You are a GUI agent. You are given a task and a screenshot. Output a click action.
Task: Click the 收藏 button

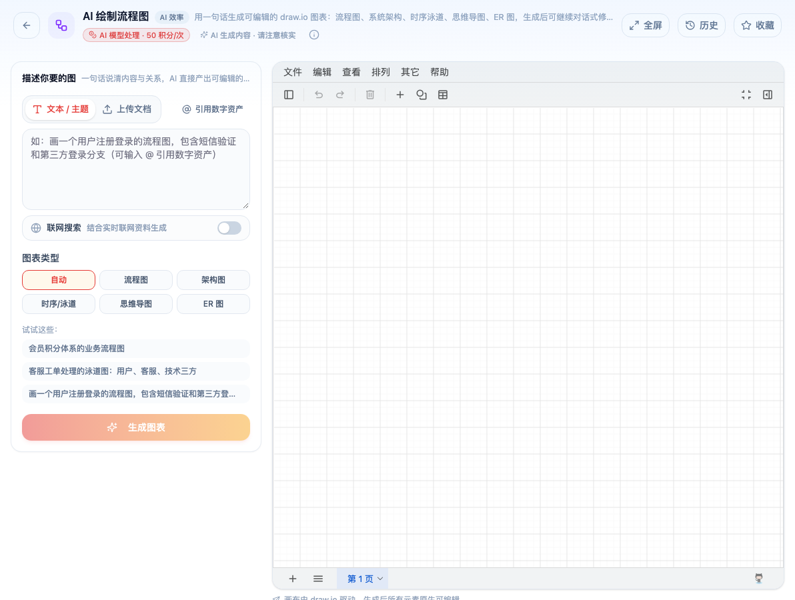pos(758,25)
